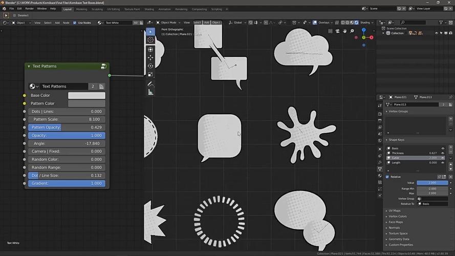Select the Select Box tool in viewport toolbar

click(x=150, y=32)
